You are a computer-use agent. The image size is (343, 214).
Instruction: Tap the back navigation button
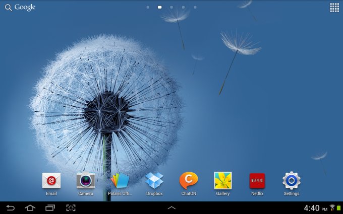[x=10, y=207]
